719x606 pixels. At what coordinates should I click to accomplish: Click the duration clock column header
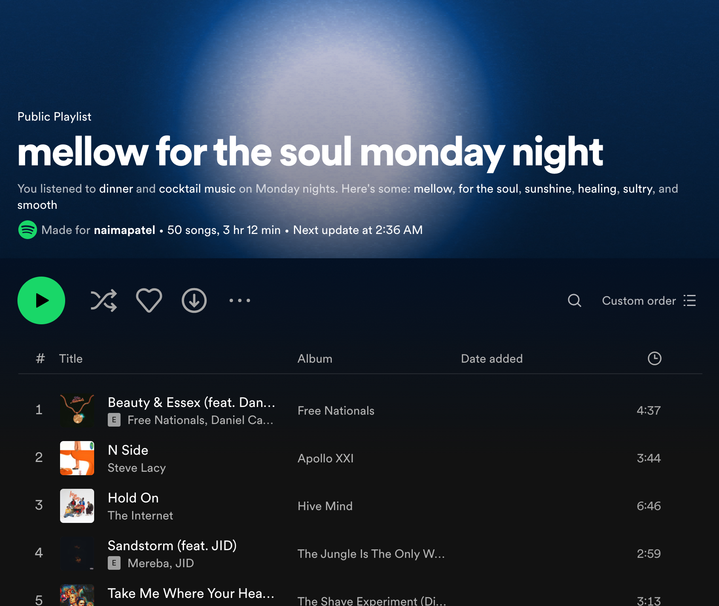pos(654,358)
